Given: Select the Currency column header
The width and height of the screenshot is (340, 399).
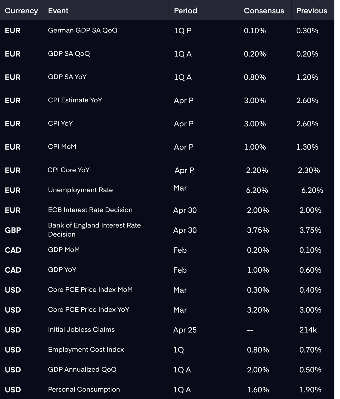Looking at the screenshot, I should click(21, 11).
